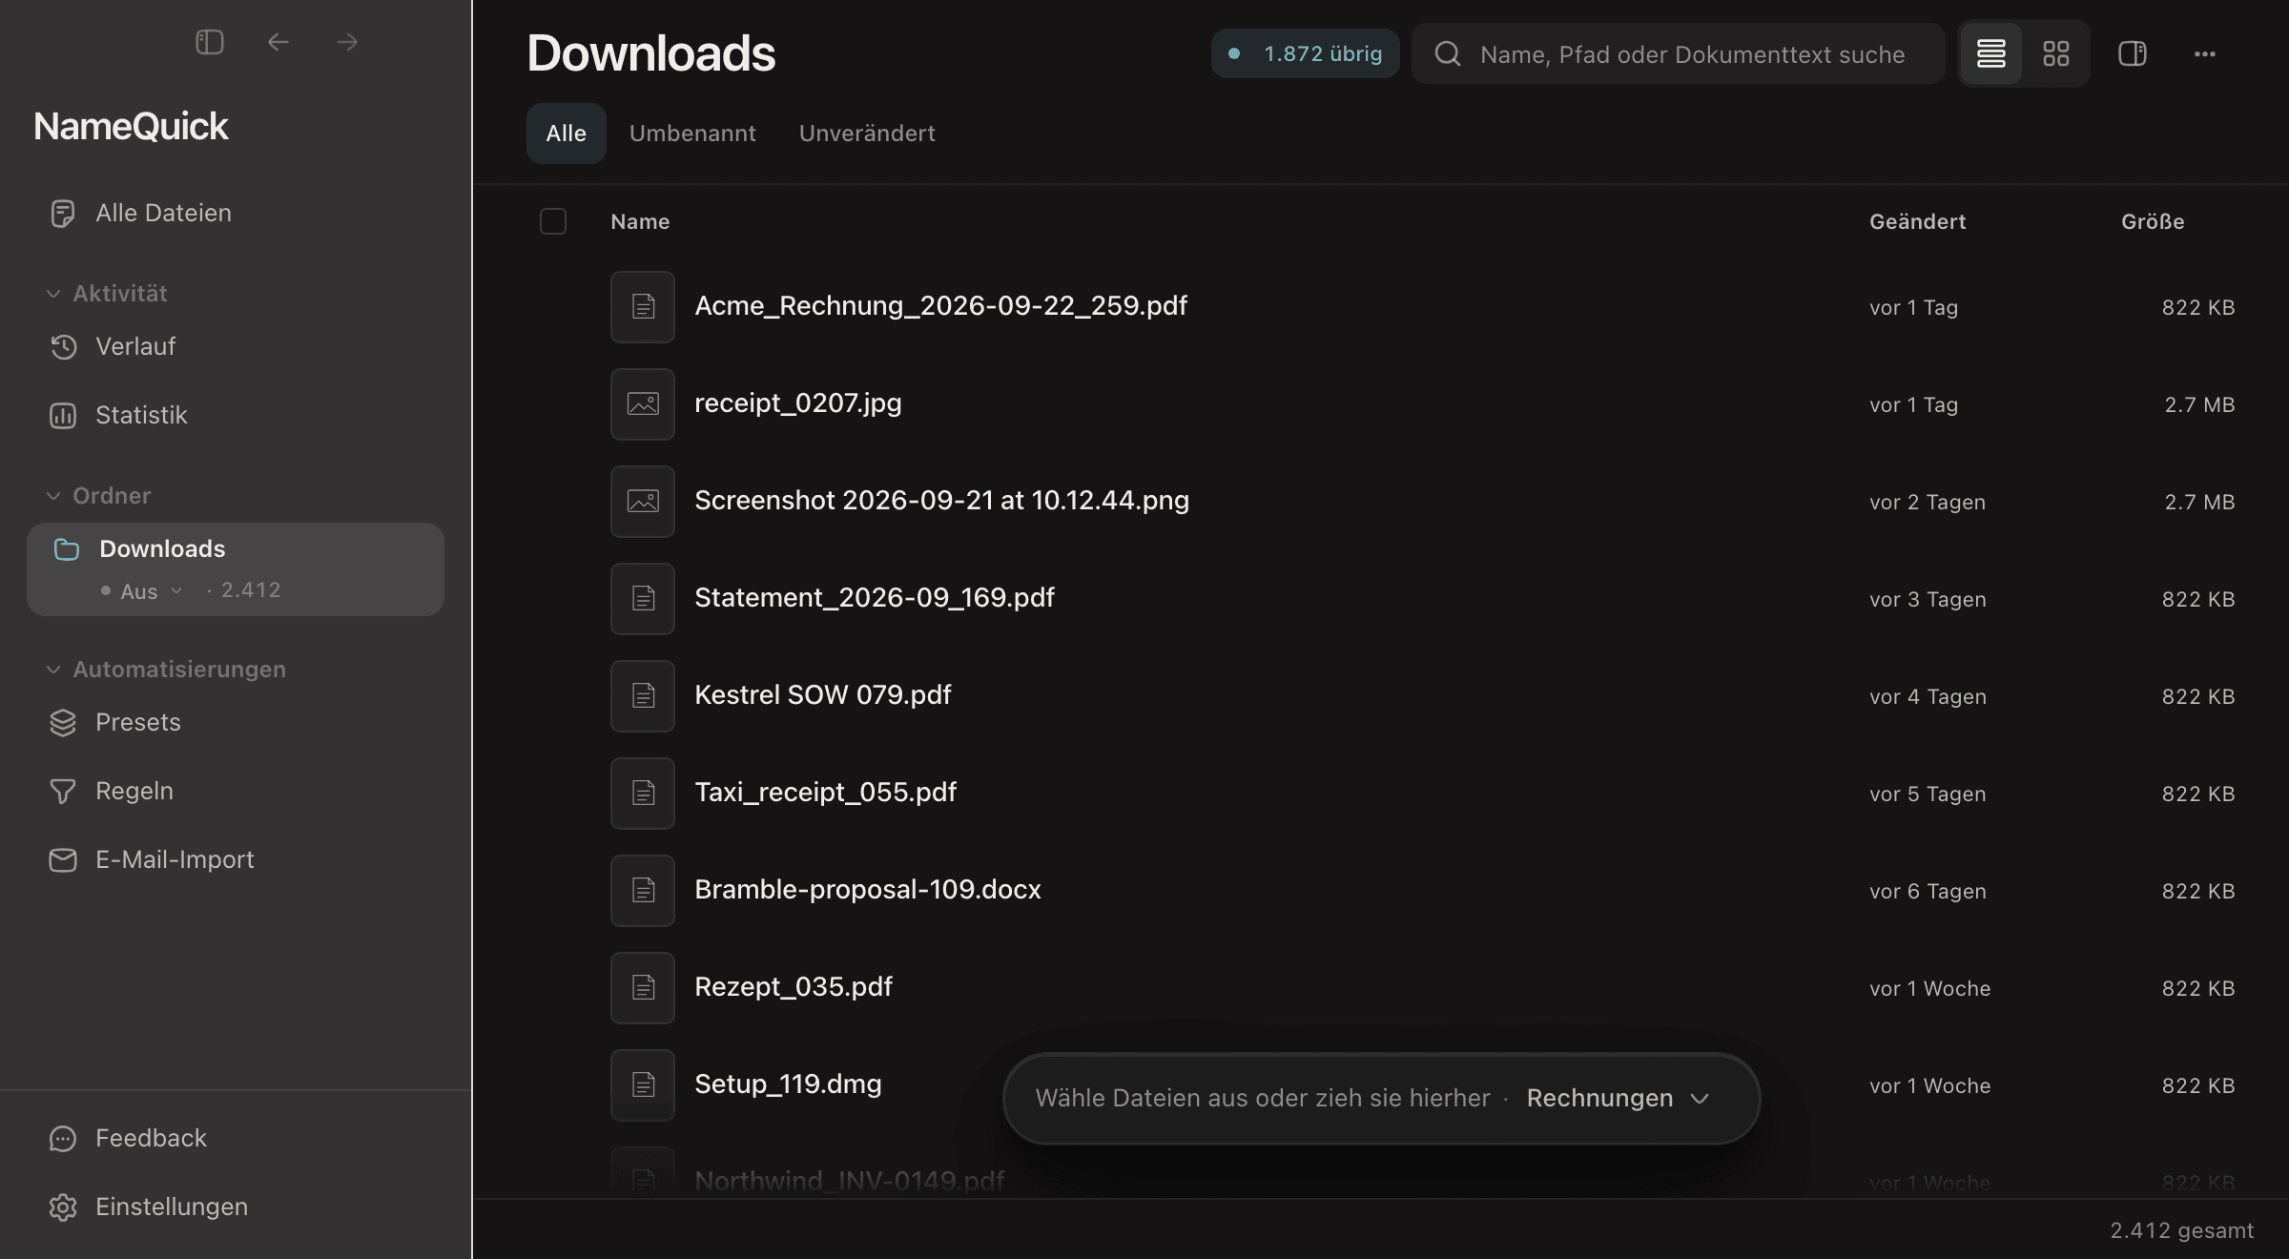Click document icon of Taxi_receipt_055.pdf
This screenshot has width=2289, height=1259.
[x=643, y=793]
